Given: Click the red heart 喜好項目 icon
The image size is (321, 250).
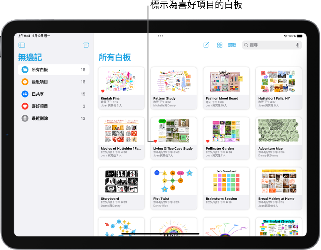Looking at the screenshot, I should (x=25, y=106).
